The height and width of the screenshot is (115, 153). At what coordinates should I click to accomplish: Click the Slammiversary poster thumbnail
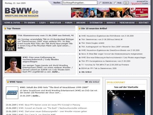pos(11,43)
